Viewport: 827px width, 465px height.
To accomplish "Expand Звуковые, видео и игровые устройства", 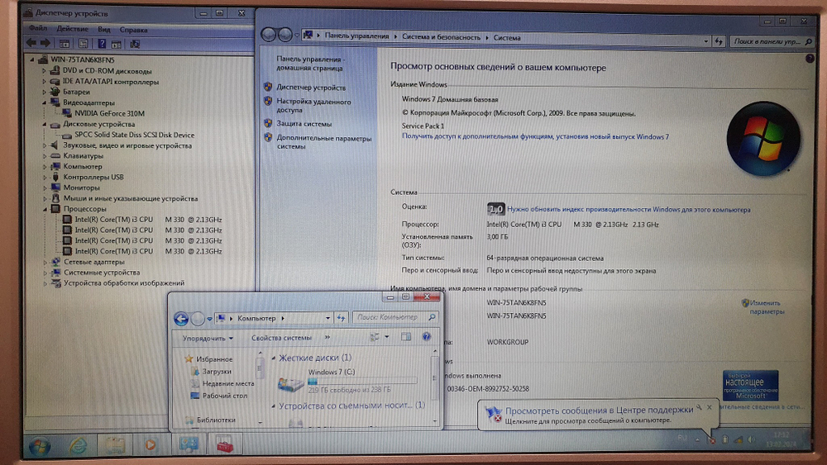I will click(45, 145).
